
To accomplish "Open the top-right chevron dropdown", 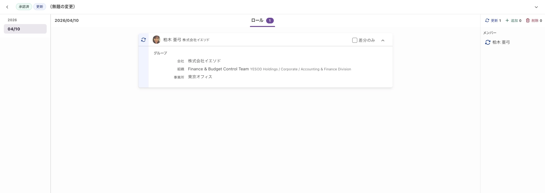I will pos(536,7).
